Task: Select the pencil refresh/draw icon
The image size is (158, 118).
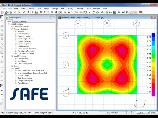Action: [23, 12]
